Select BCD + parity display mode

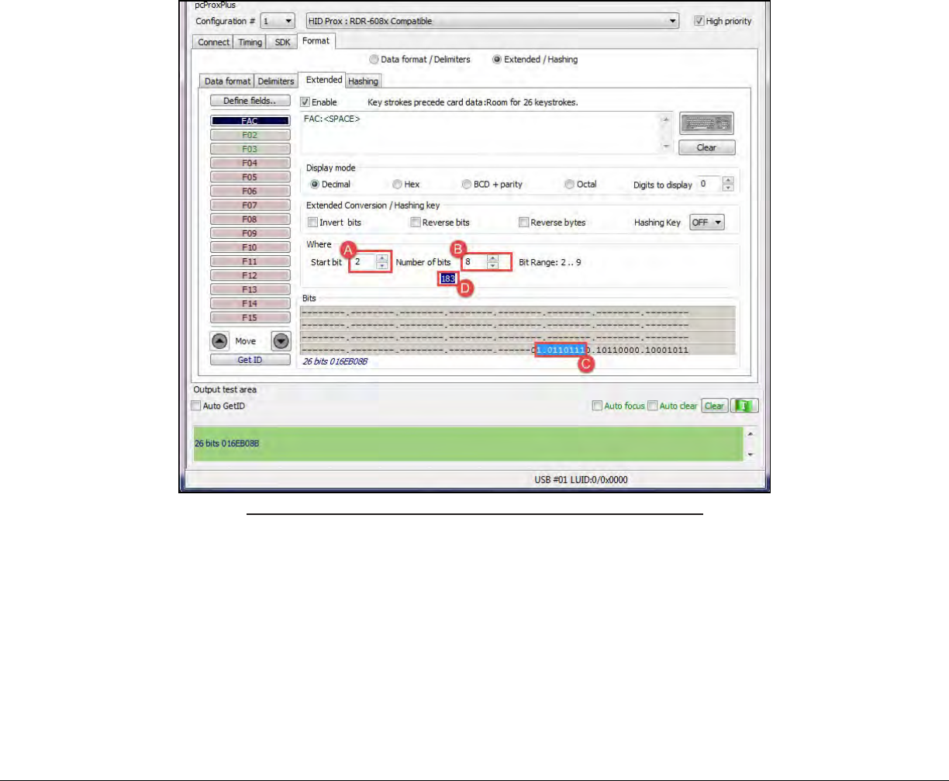click(467, 185)
